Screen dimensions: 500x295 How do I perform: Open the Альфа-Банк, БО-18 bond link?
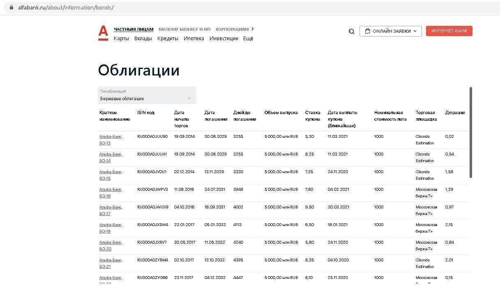[x=111, y=228]
